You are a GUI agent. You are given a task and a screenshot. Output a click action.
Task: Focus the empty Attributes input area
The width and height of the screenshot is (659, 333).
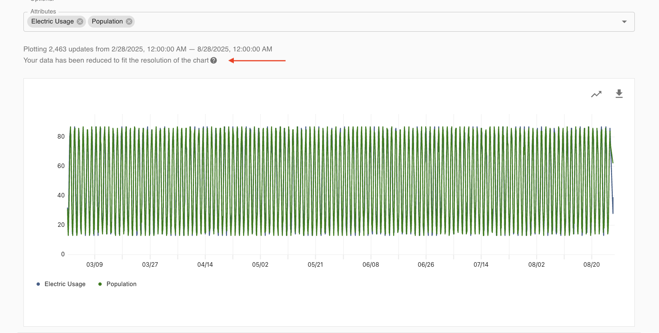pos(372,22)
